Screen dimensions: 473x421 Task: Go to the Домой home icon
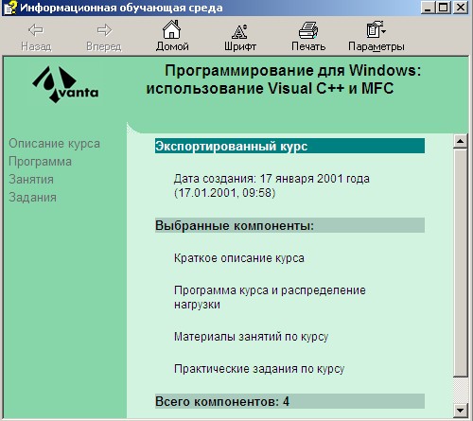point(172,29)
